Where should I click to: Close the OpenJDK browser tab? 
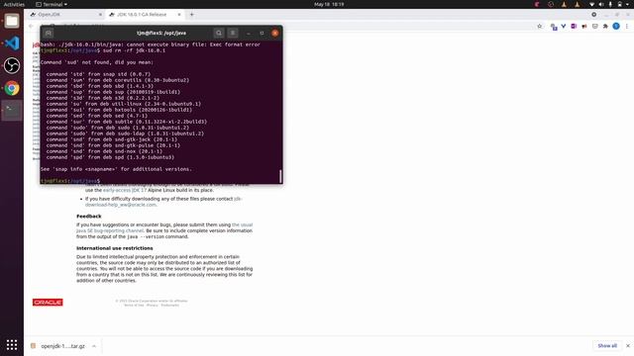coord(100,15)
